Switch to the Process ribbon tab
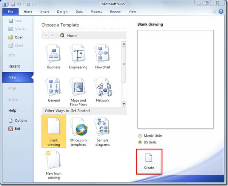Image resolution: width=228 pixels, height=186 pixels. pyautogui.click(x=96, y=12)
